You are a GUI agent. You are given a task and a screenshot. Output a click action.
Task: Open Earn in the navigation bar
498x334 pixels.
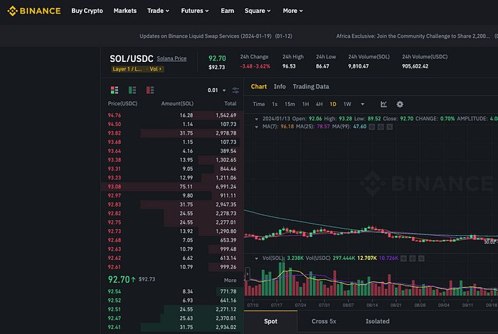(x=228, y=11)
